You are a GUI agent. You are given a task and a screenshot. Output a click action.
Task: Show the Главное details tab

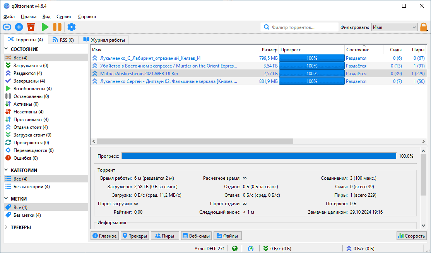[104, 236]
